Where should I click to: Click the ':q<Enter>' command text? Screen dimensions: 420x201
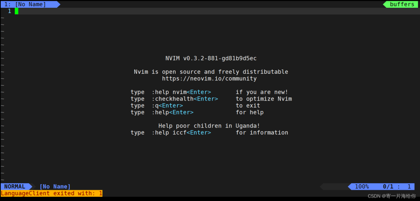[167, 106]
